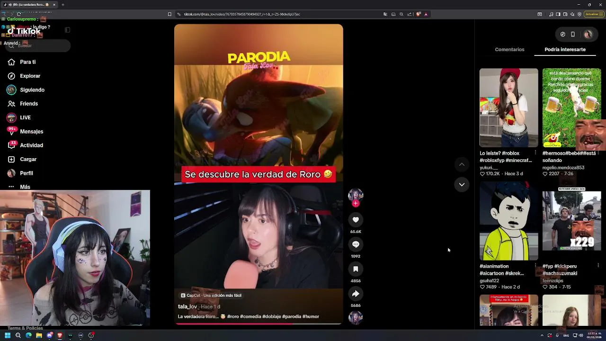Image resolution: width=606 pixels, height=341 pixels.
Task: Go to previous video with up arrow
Action: [462, 164]
